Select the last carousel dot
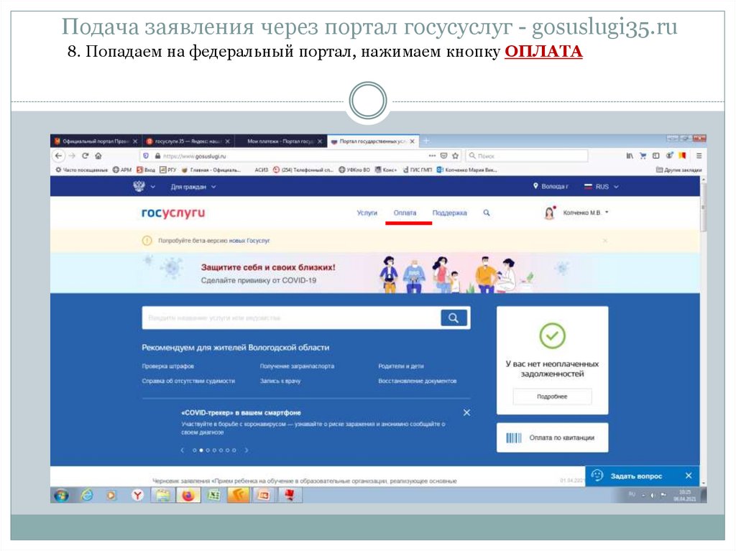Image resolution: width=736 pixels, height=551 pixels. 234,450
